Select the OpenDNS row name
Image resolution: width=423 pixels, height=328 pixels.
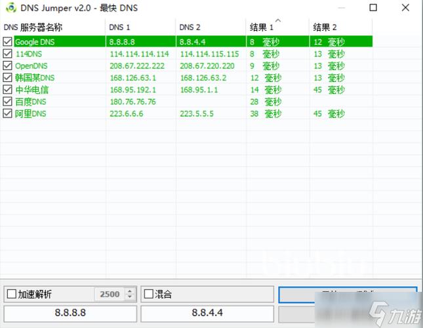click(31, 66)
